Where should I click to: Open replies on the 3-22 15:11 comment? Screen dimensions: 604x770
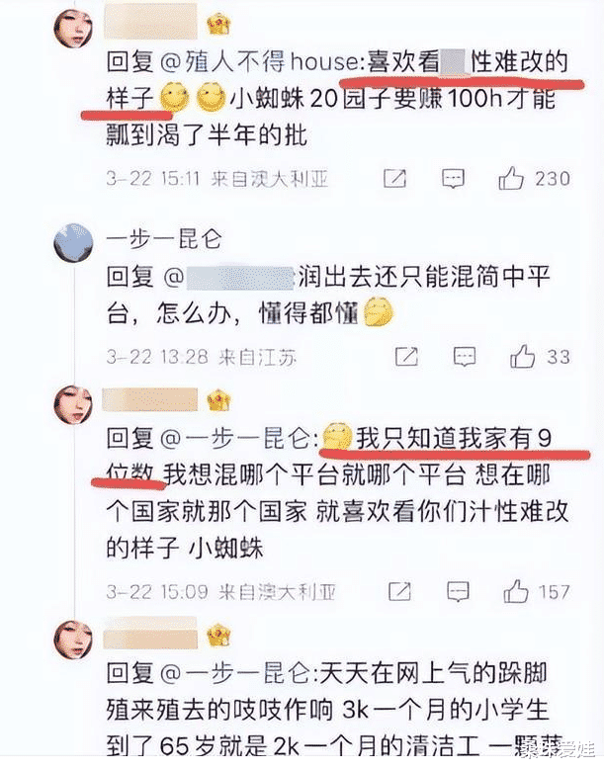click(x=453, y=178)
